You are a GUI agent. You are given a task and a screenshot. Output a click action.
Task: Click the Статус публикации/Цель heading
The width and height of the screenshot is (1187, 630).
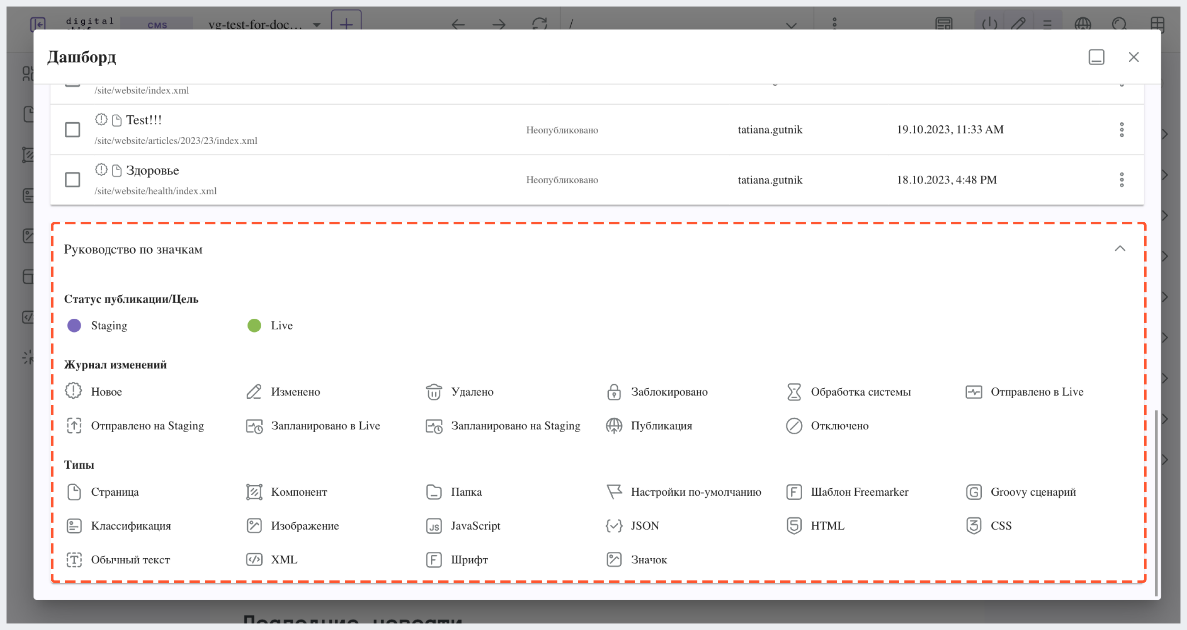(x=131, y=299)
